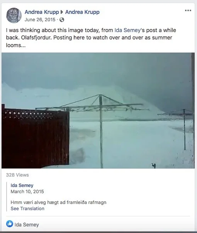Screen dimensions: 197x233
Task: Open Andrea Krupp's cat profile picture
Action: [x=14, y=15]
